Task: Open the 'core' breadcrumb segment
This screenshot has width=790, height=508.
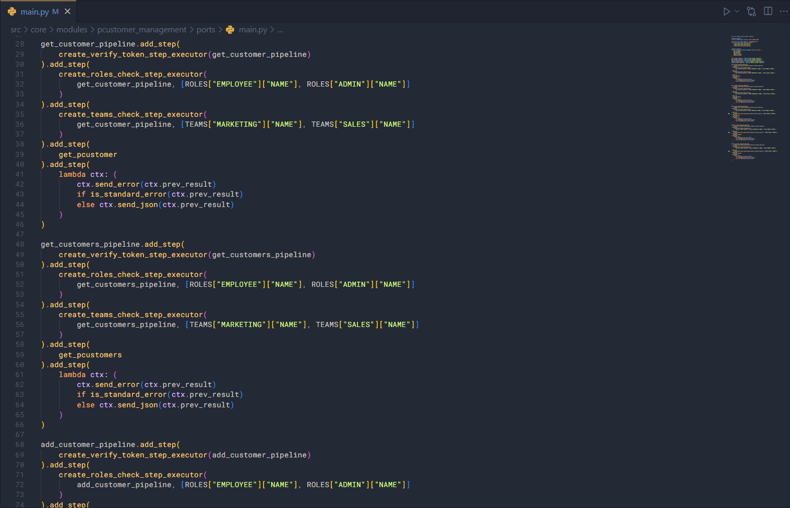Action: [x=39, y=30]
